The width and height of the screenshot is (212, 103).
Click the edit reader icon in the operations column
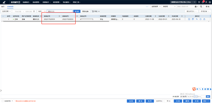pos(189,19)
